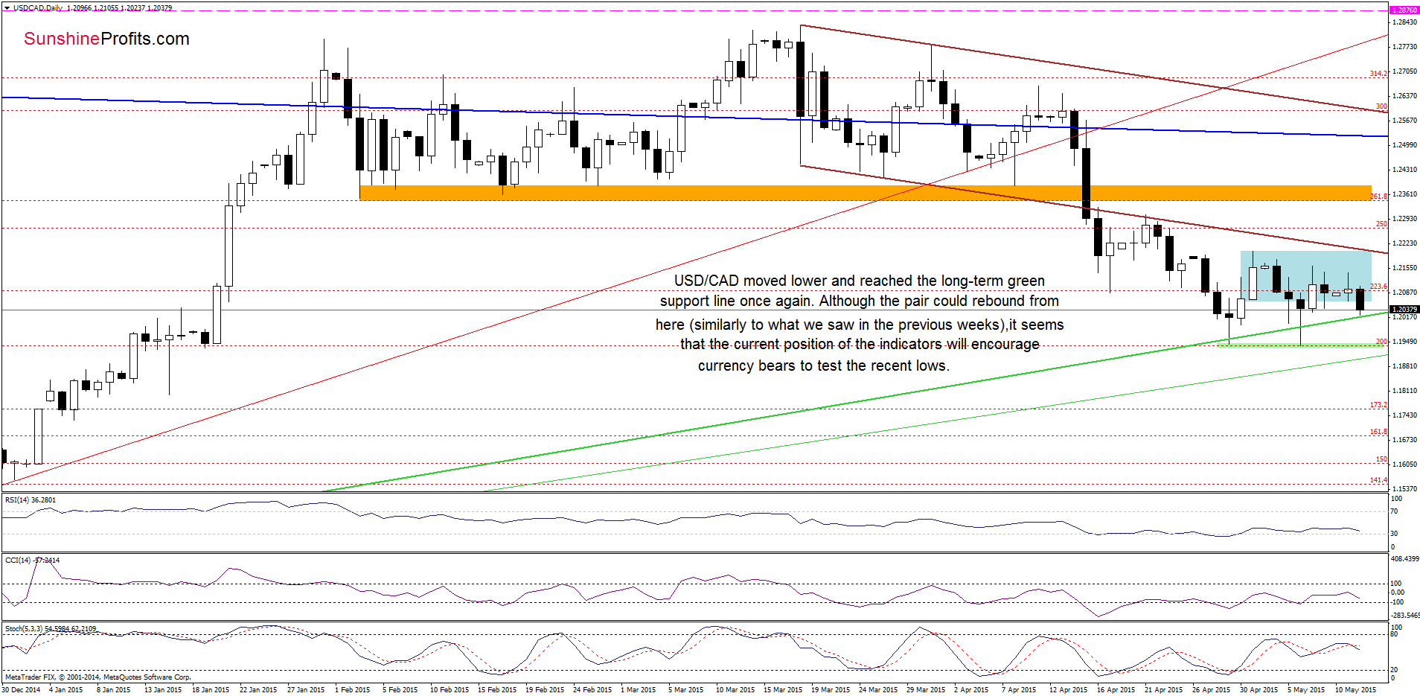This screenshot has width=1420, height=696.
Task: Click the annotation line 'currency bears to test the recent lows.'
Action: (x=823, y=365)
